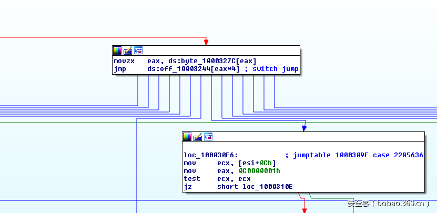
Task: Click the edit icon on the loc_100030F6 block
Action: click(198, 137)
